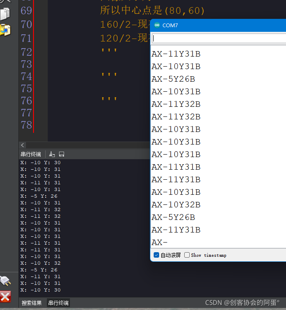The height and width of the screenshot is (310, 286).
Task: Click the triple quotes on line 72
Action: [109, 51]
